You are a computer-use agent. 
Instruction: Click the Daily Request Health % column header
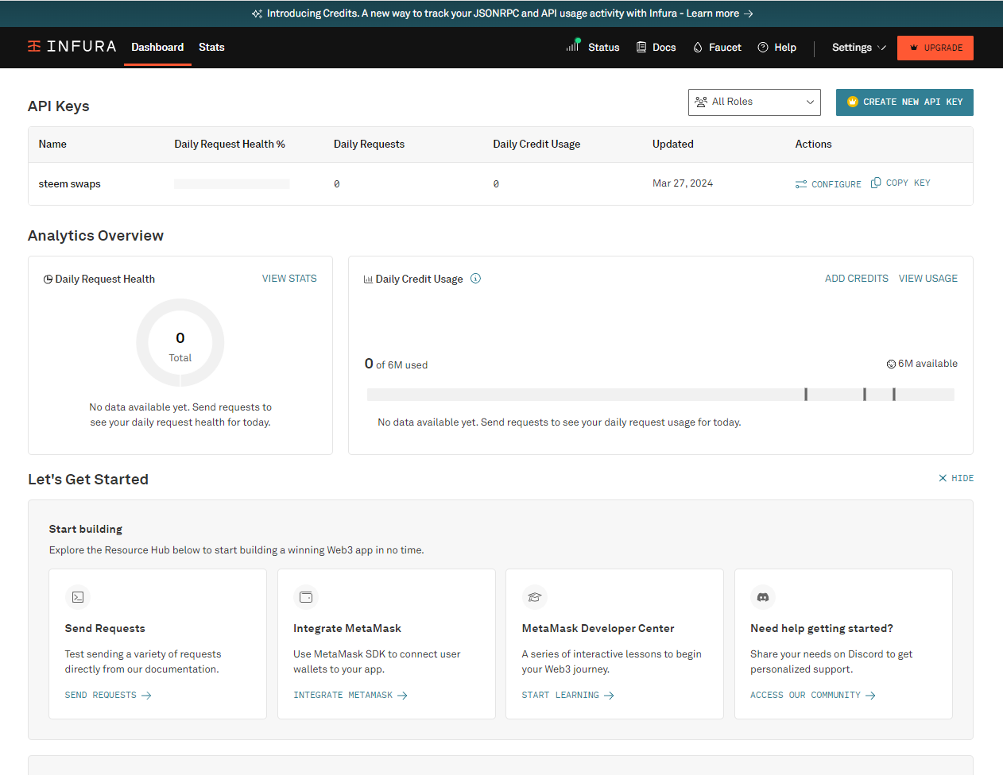pyautogui.click(x=230, y=145)
